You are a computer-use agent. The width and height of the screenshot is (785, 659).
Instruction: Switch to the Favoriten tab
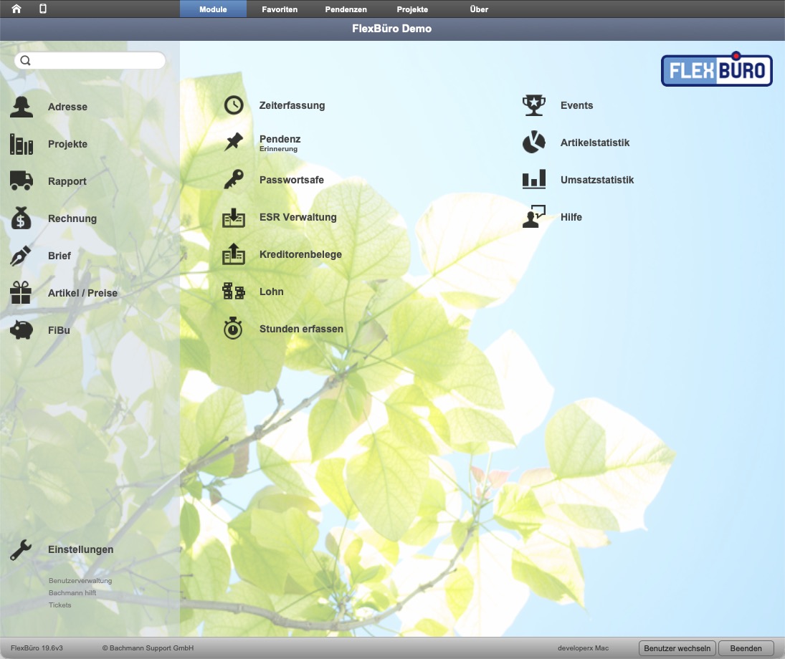coord(280,9)
